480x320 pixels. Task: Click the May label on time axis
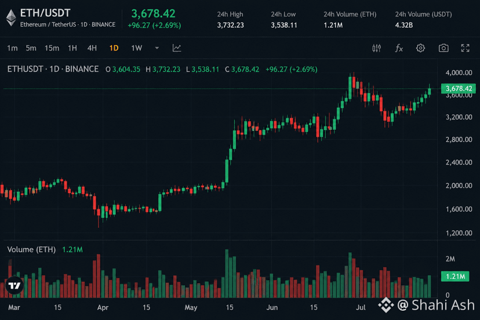tap(191, 307)
